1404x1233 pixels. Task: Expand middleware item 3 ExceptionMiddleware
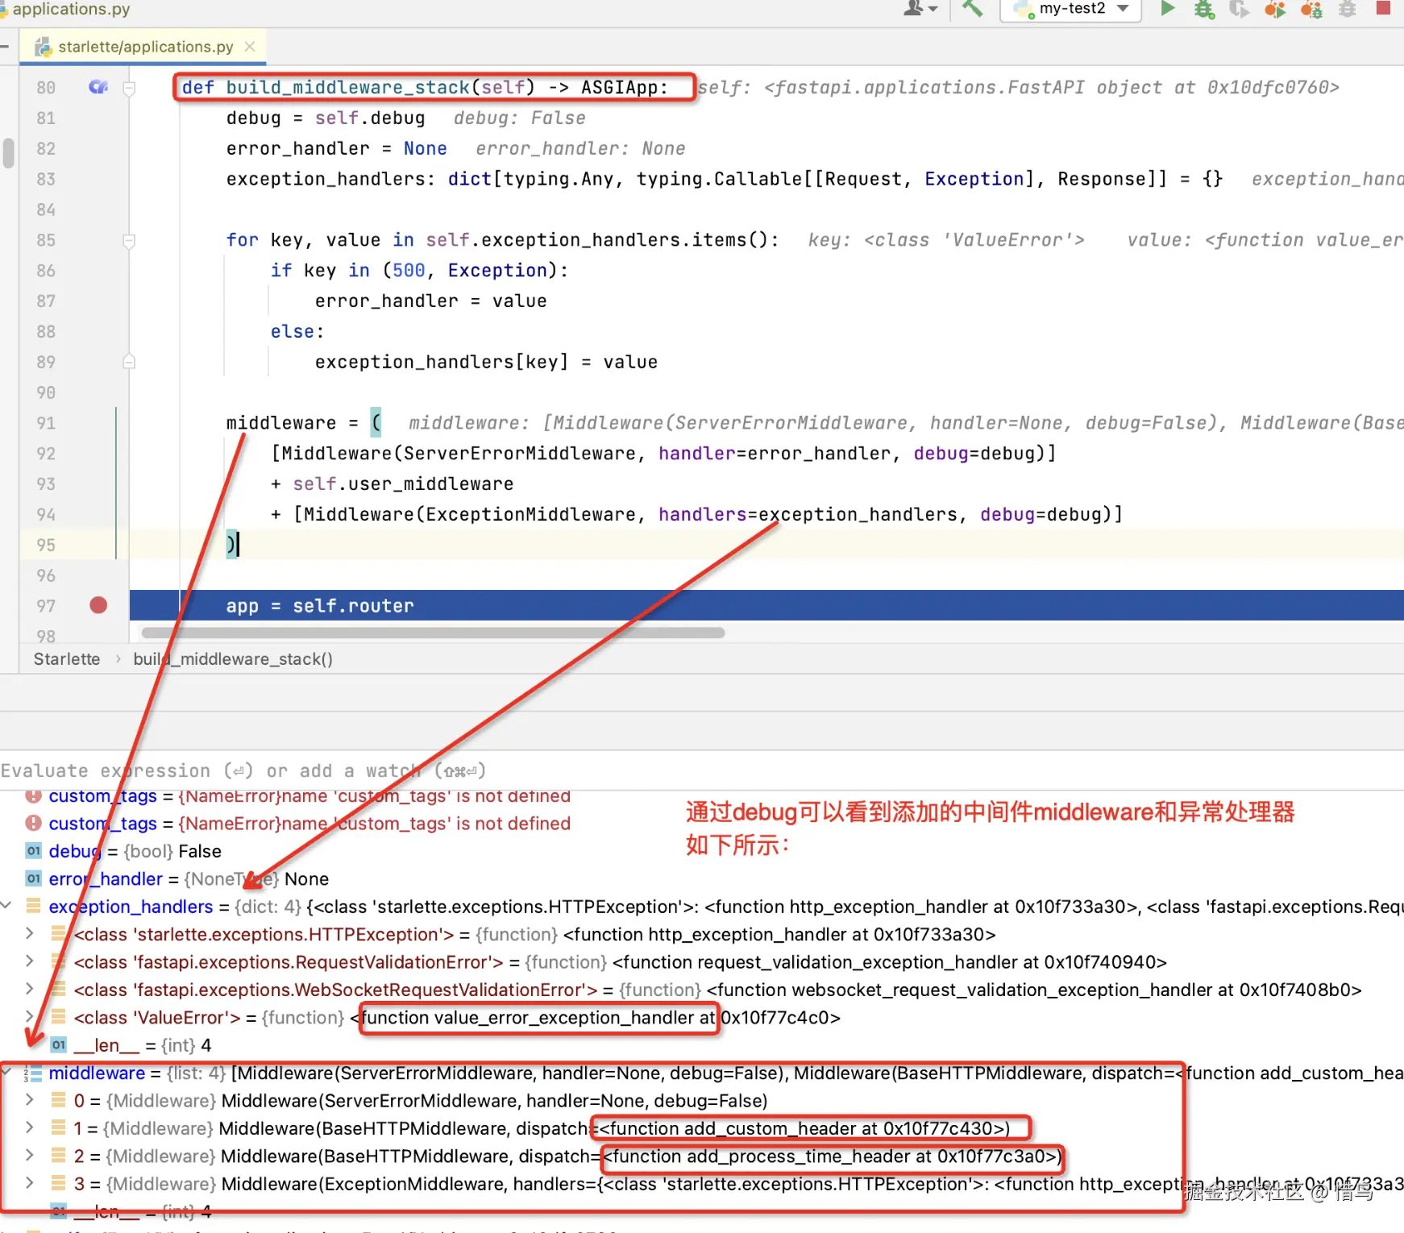pyautogui.click(x=30, y=1183)
